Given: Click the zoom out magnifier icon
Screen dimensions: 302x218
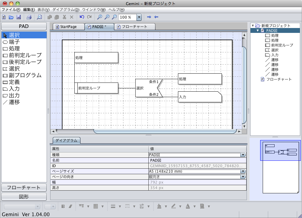Looking at the screenshot, I should tap(114, 17).
